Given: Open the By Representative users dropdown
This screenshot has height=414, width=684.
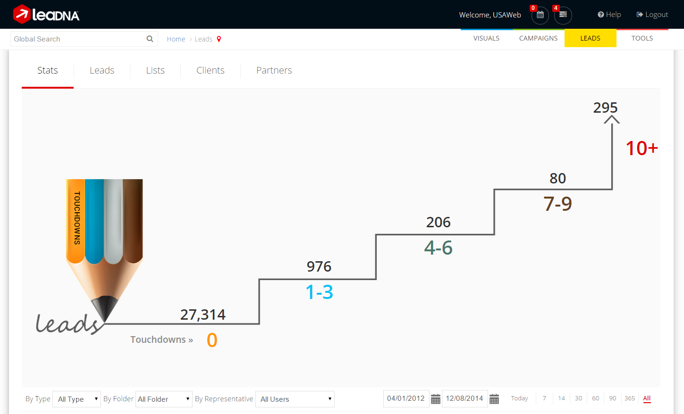Looking at the screenshot, I should click(x=295, y=399).
